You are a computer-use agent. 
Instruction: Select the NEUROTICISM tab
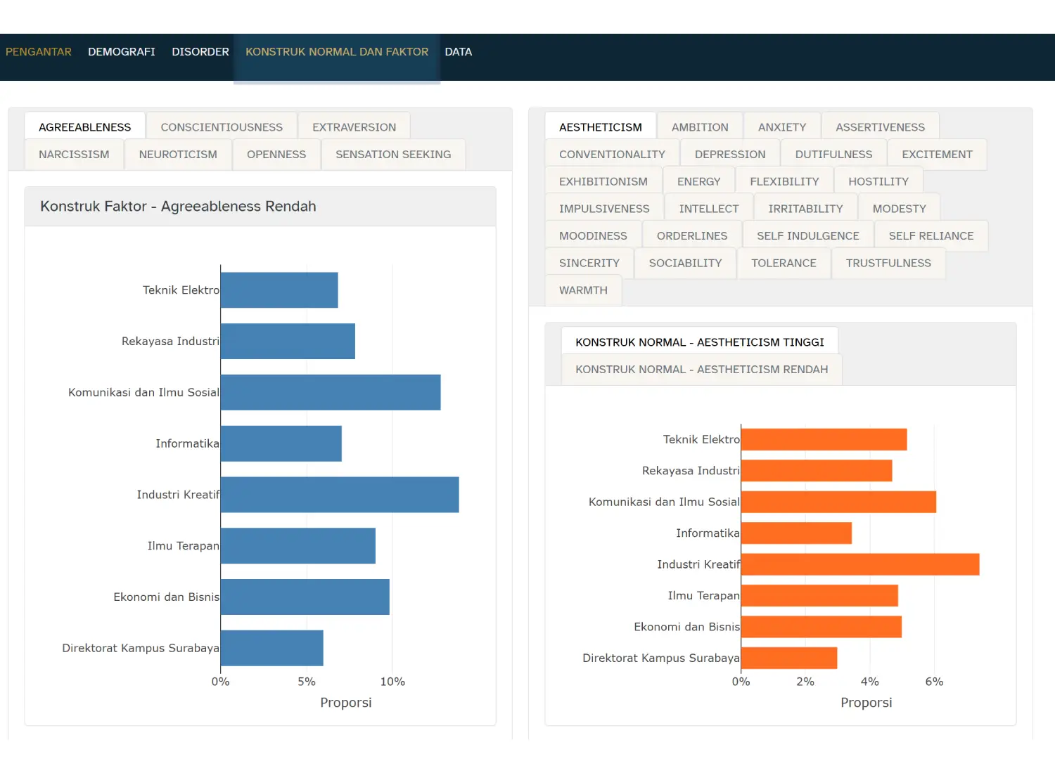click(x=178, y=155)
